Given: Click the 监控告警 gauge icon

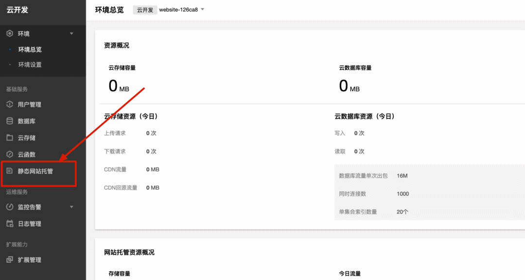Looking at the screenshot, I should point(10,207).
